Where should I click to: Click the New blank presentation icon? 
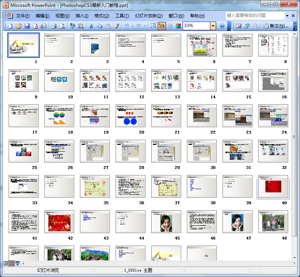[10, 26]
